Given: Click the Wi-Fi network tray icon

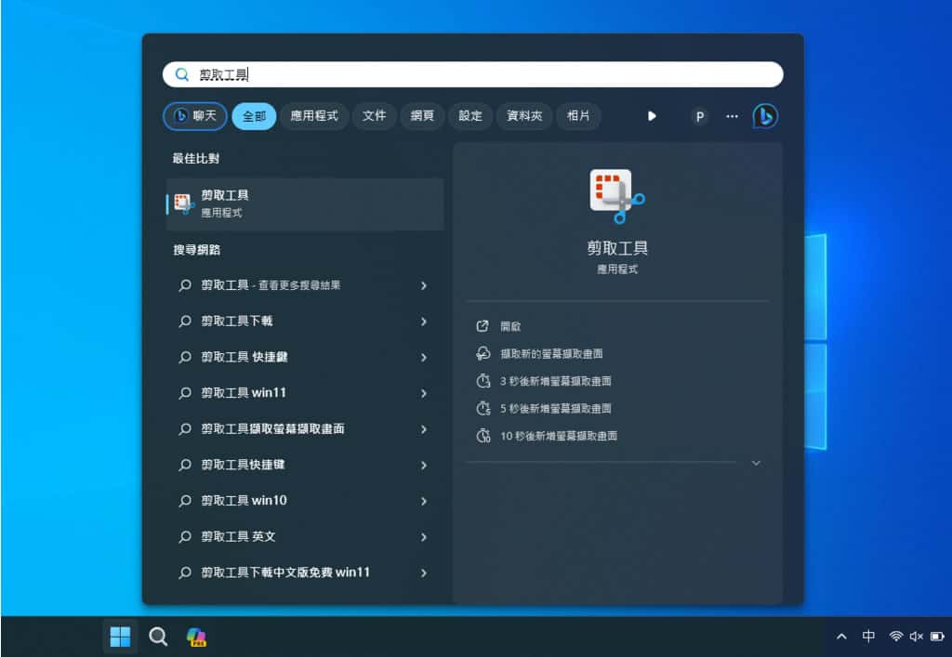Looking at the screenshot, I should point(895,636).
